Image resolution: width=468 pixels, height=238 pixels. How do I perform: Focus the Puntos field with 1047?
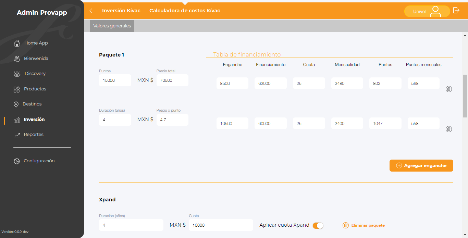[x=385, y=123]
